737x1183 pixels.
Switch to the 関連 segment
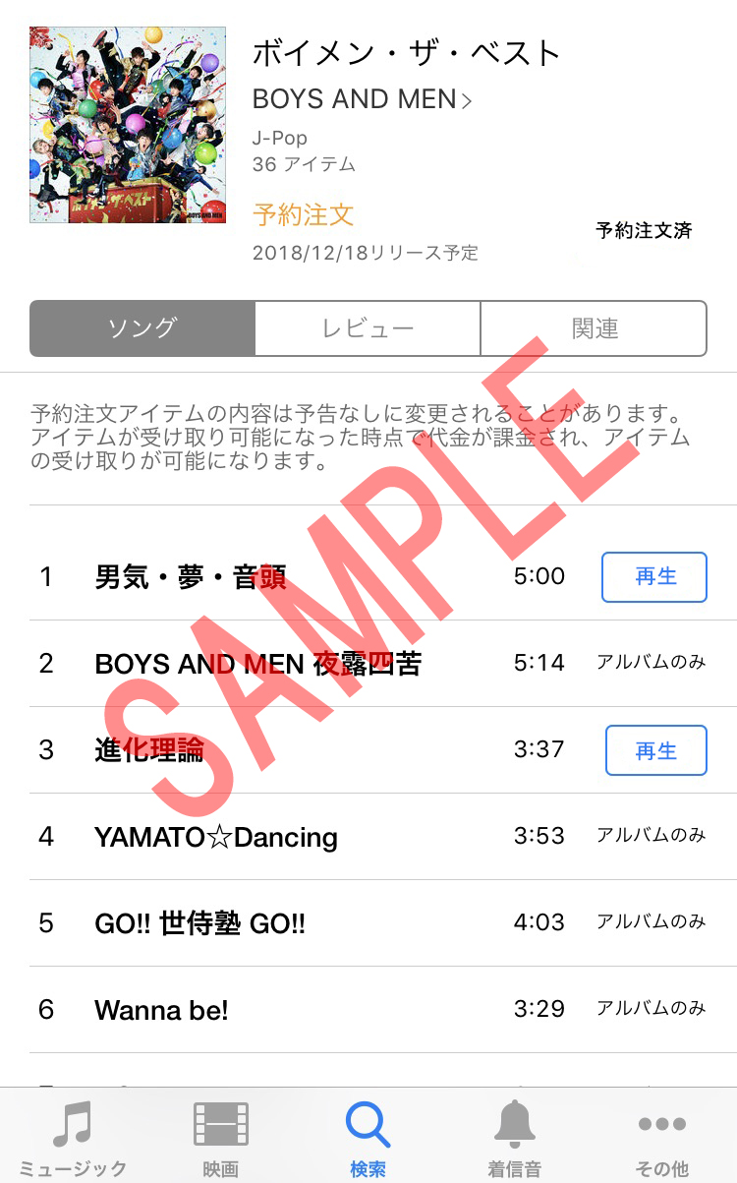(594, 328)
